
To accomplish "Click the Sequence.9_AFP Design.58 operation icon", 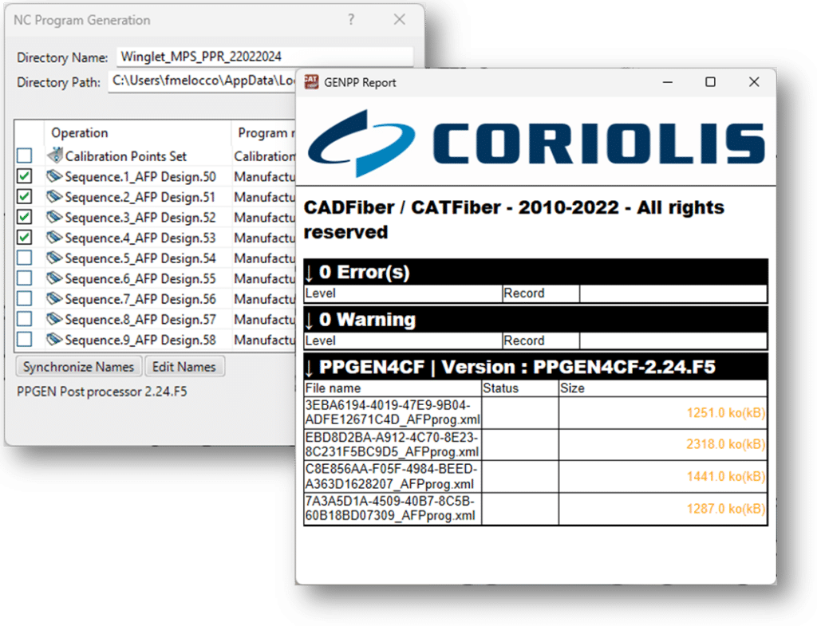I will (54, 339).
